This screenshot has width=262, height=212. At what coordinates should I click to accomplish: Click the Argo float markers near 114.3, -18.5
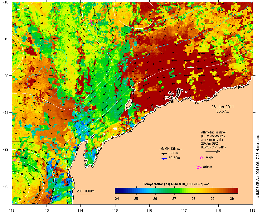[91, 23]
